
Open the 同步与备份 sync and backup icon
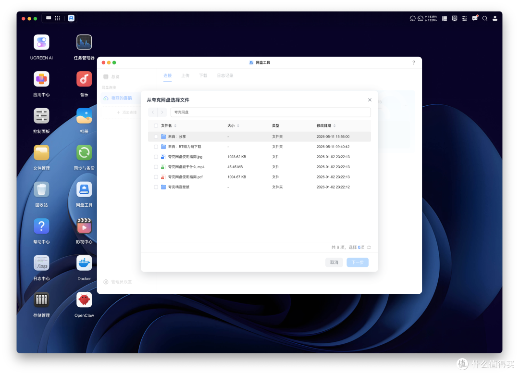(84, 153)
